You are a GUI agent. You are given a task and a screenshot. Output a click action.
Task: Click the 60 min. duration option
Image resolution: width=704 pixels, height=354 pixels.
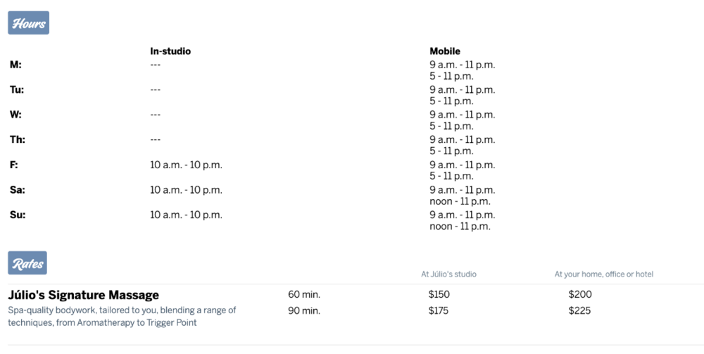304,295
